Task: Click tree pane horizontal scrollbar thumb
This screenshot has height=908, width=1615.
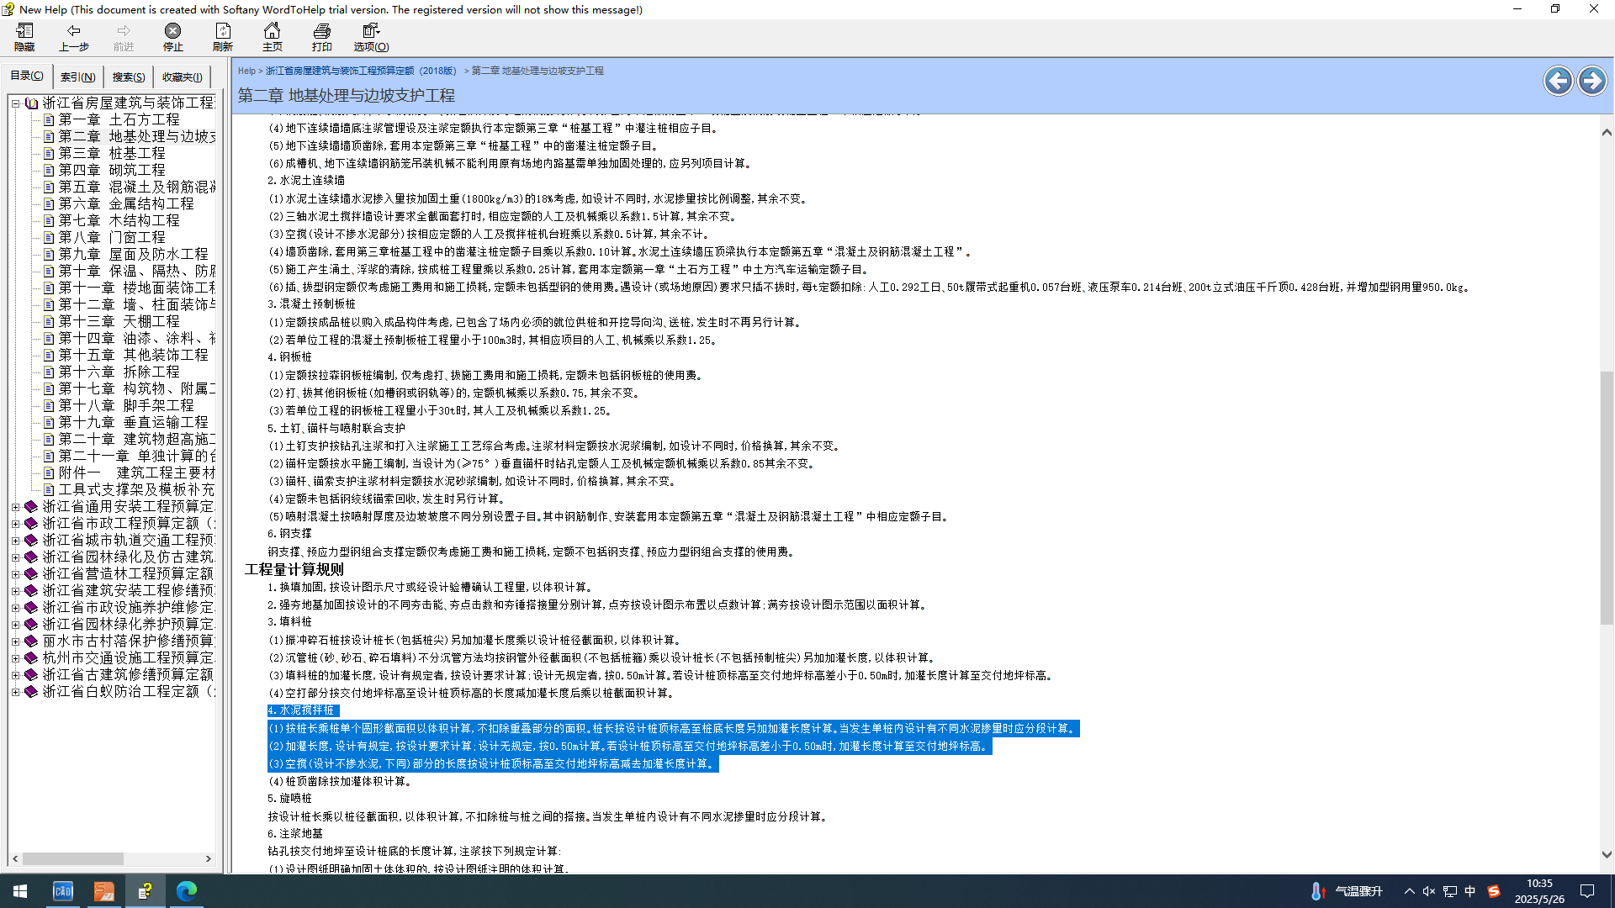Action: click(72, 859)
